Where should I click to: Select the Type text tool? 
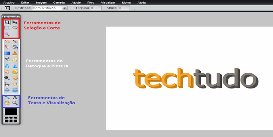pyautogui.click(x=15, y=98)
